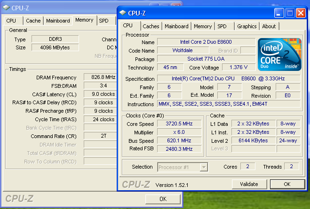Select the CPU tab in front CPU-Z window
Image resolution: width=310 pixels, height=209 pixels.
130,25
